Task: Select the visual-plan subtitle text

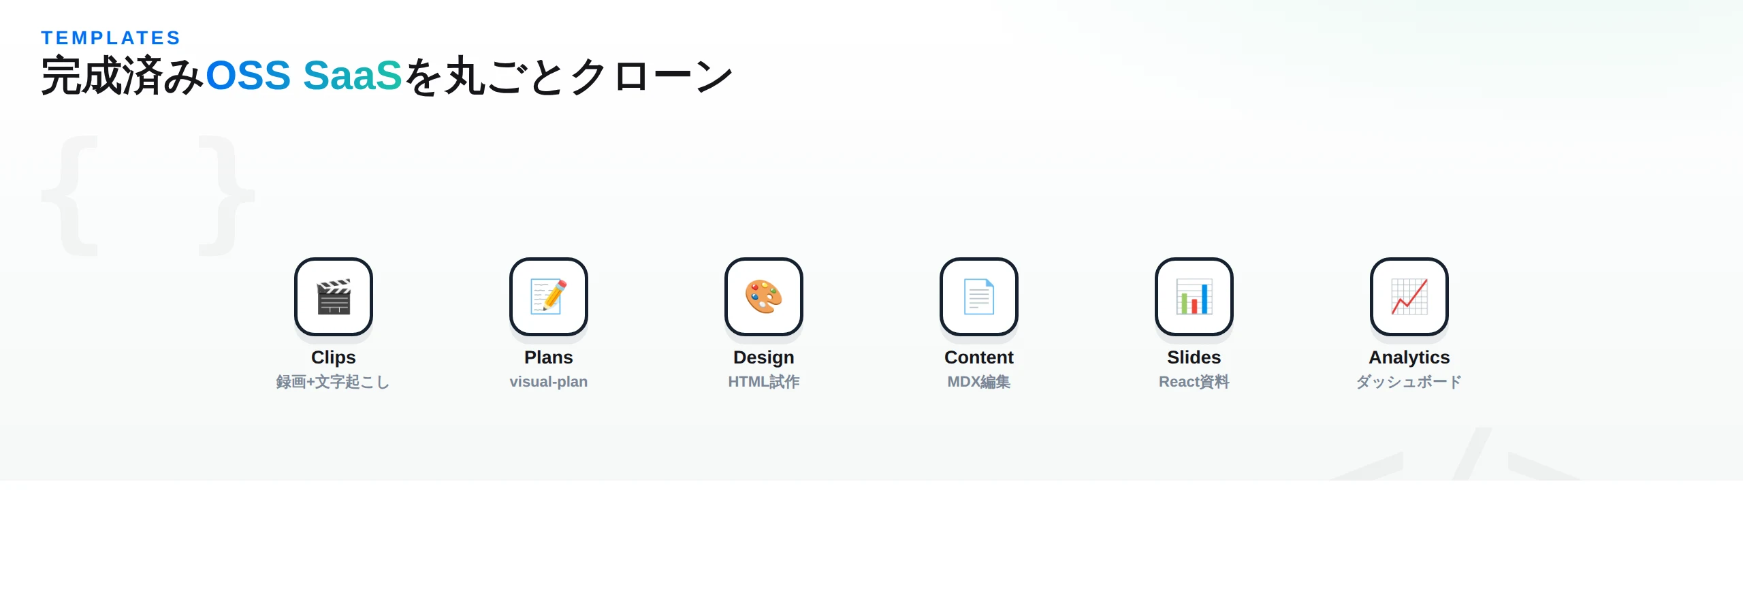Action: [549, 382]
